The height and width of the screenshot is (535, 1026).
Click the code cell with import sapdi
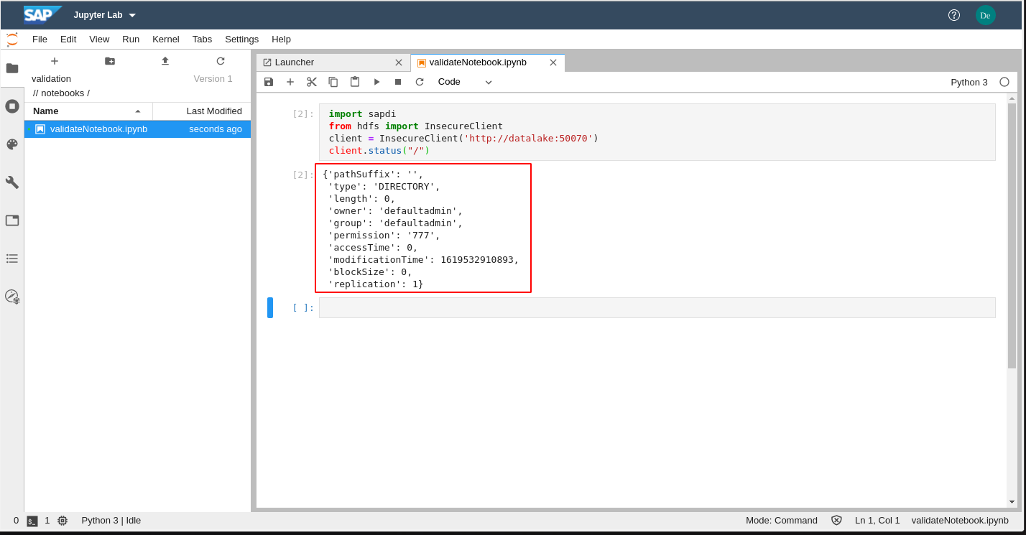657,132
